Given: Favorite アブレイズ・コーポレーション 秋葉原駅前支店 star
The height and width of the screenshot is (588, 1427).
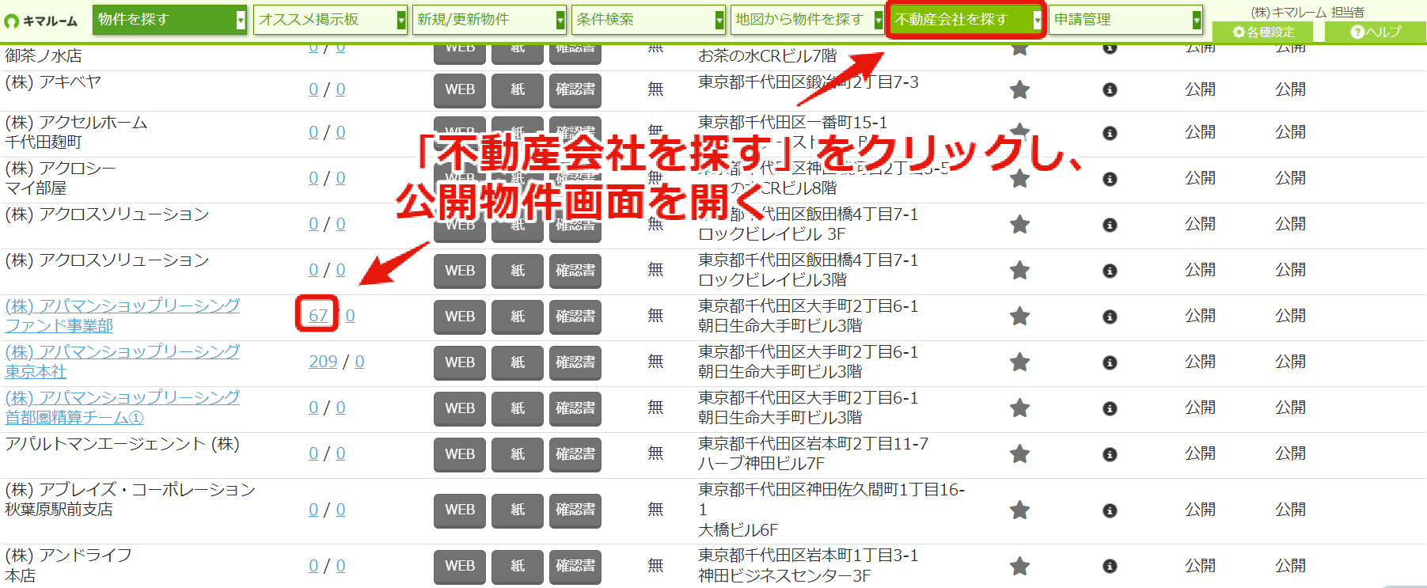Looking at the screenshot, I should [1019, 510].
